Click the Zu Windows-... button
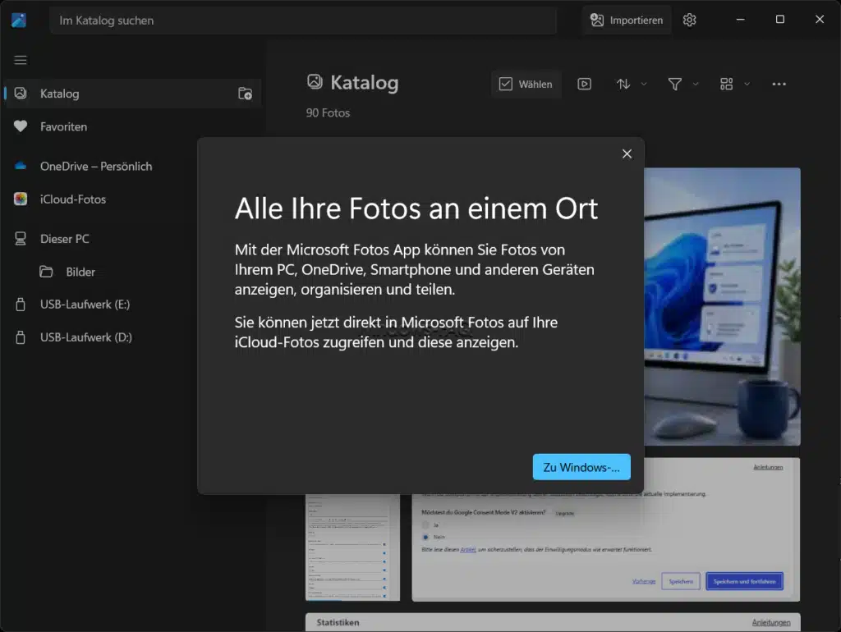This screenshot has width=841, height=632. click(x=581, y=467)
